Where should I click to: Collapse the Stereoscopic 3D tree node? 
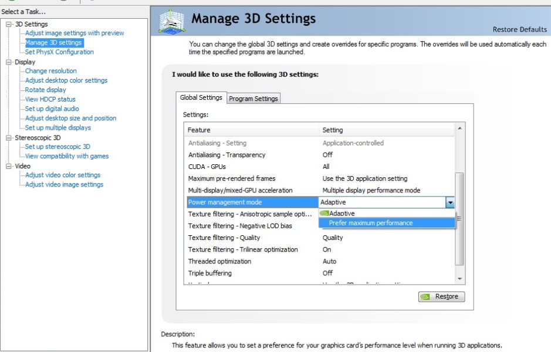[9, 137]
